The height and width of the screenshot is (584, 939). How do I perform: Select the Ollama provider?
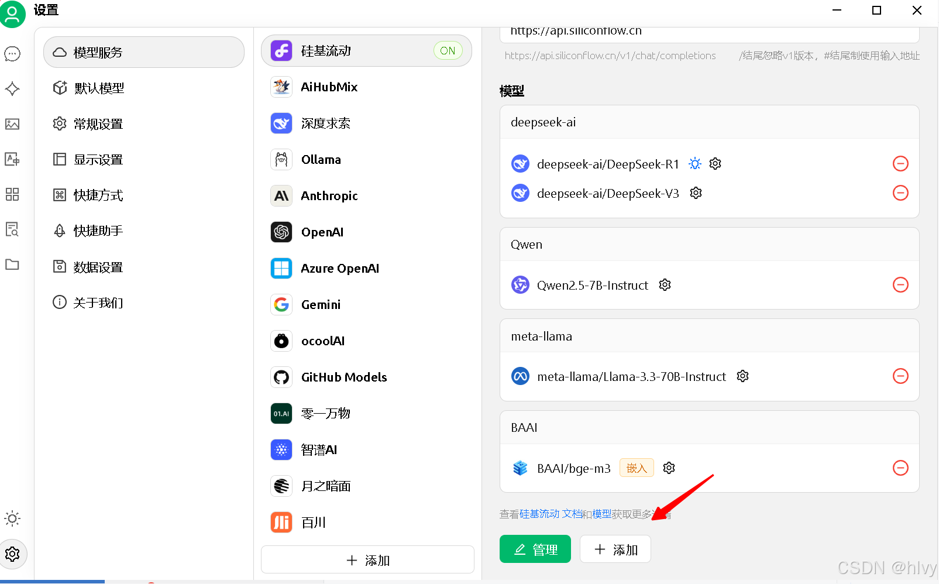click(366, 160)
